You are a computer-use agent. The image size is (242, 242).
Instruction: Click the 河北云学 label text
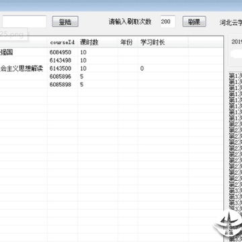(x=231, y=23)
